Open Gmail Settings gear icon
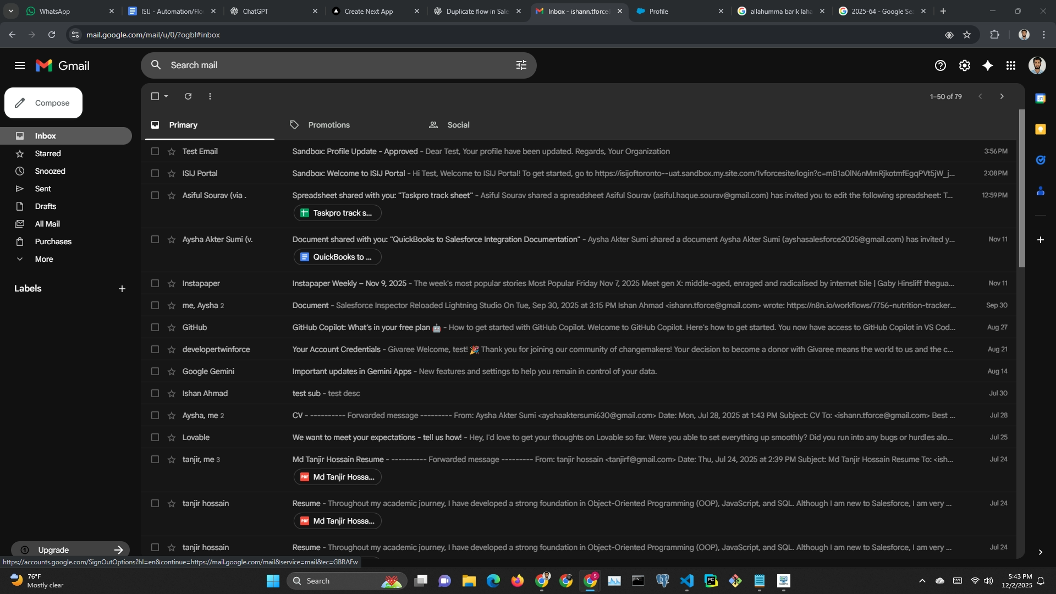This screenshot has height=594, width=1056. tap(965, 65)
